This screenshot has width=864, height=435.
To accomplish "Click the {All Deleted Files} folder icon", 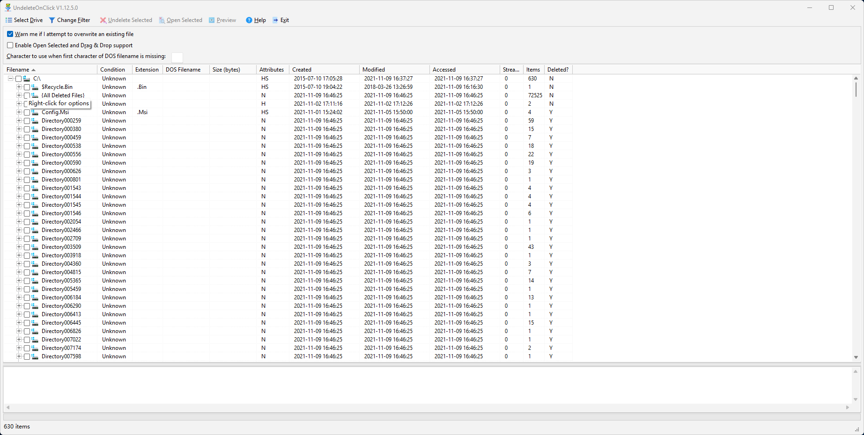I will click(35, 95).
